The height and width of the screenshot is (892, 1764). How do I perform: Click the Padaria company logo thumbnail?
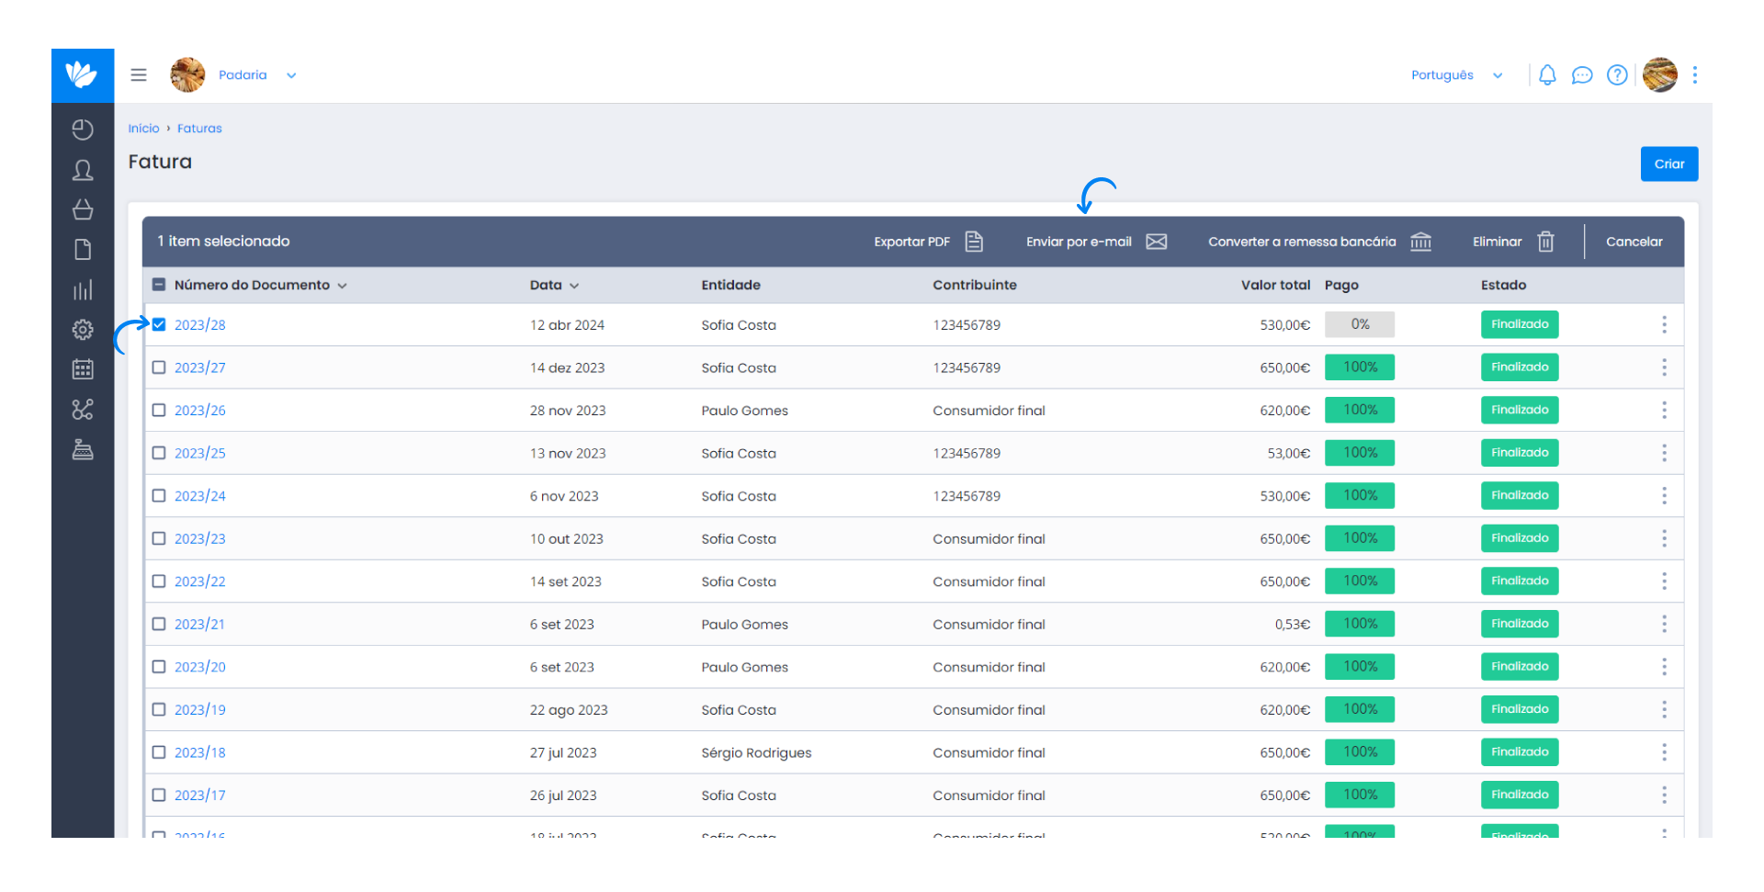(187, 75)
